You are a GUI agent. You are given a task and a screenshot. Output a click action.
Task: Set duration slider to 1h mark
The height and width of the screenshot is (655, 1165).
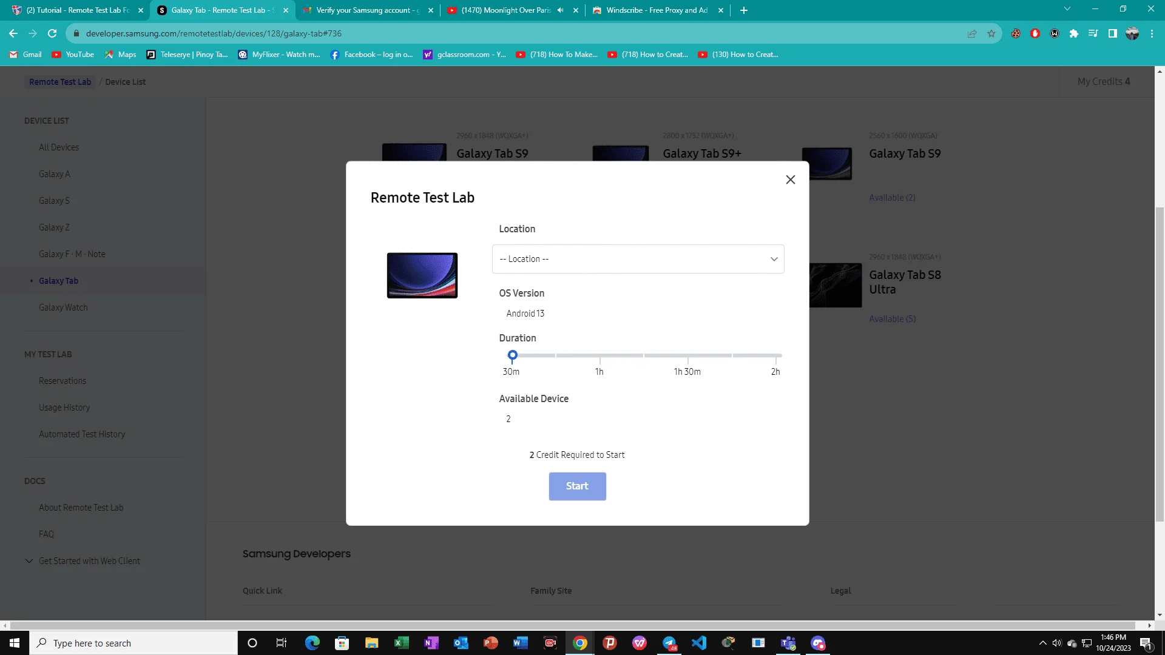599,355
